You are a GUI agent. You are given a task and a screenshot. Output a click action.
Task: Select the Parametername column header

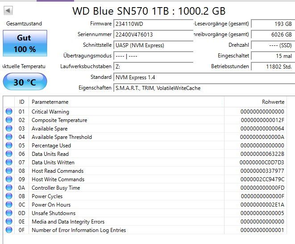point(126,102)
